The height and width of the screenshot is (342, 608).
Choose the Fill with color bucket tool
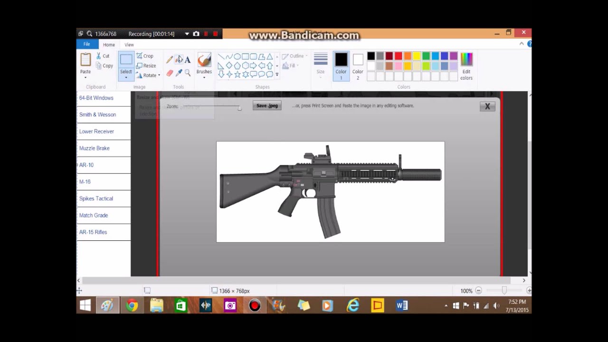[x=179, y=60]
